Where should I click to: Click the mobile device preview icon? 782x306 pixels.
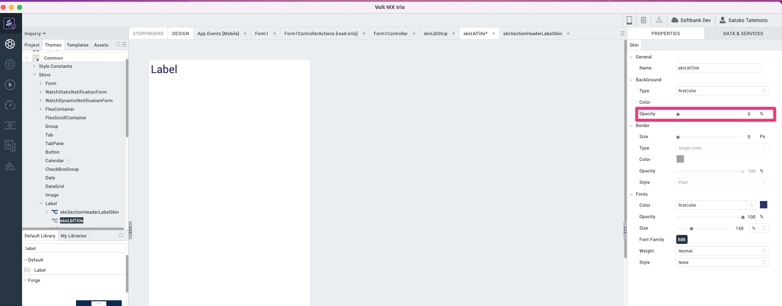tap(629, 20)
